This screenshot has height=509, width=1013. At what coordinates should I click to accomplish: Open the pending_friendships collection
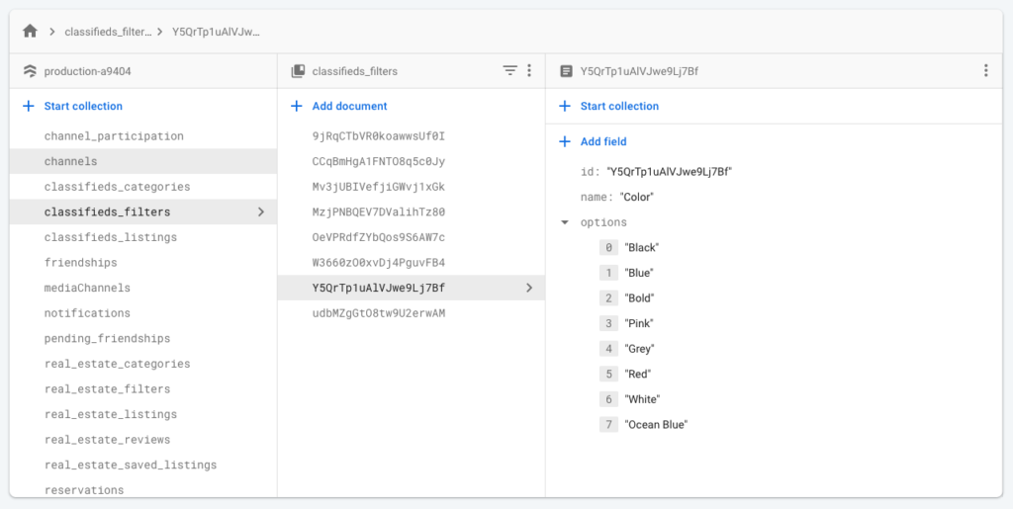click(143, 338)
